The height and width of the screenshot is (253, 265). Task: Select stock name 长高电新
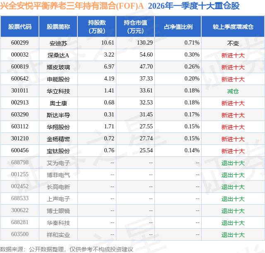click(58, 187)
